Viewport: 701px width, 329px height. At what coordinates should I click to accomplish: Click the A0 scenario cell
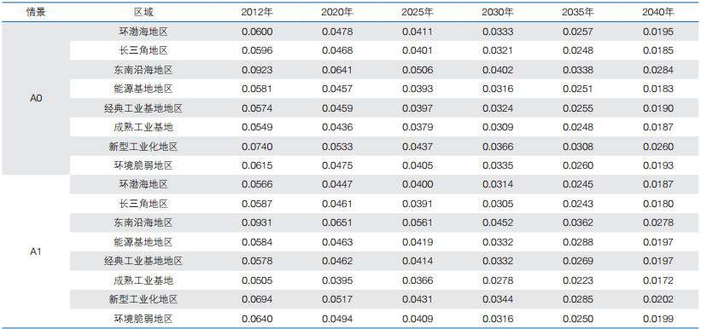pyautogui.click(x=36, y=99)
